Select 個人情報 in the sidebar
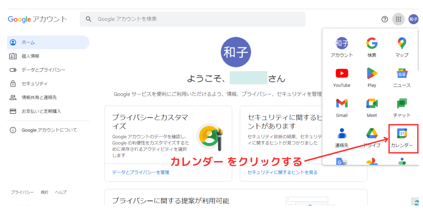423x222 pixels. [31, 56]
